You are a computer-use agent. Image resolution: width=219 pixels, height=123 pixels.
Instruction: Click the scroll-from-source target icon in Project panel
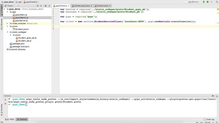[38, 6]
